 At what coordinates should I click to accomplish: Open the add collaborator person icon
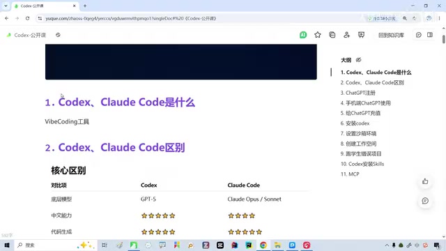tap(346, 35)
